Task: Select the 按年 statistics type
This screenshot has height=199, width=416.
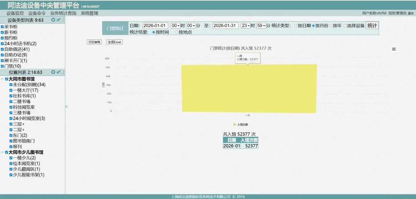Action: click(331, 26)
